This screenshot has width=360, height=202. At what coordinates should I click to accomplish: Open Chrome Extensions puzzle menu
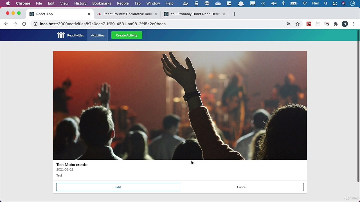click(336, 24)
